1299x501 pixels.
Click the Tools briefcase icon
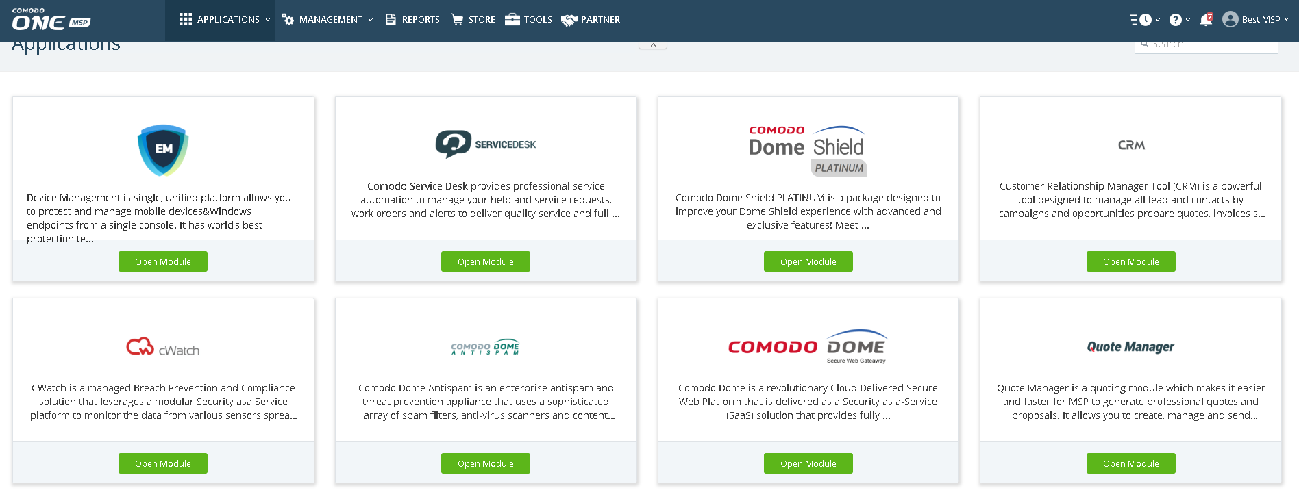pyautogui.click(x=512, y=19)
